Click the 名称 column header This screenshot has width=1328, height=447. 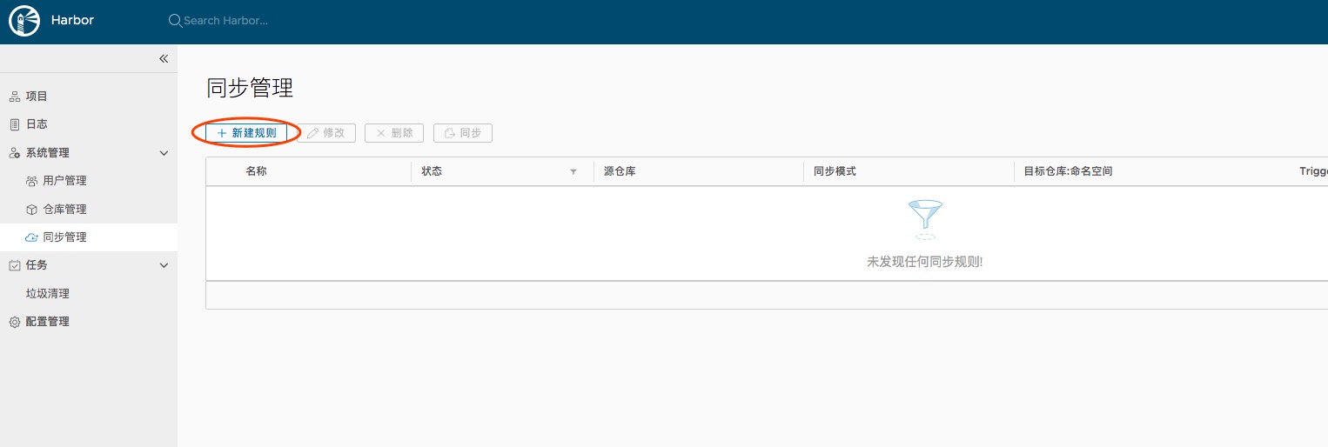256,171
